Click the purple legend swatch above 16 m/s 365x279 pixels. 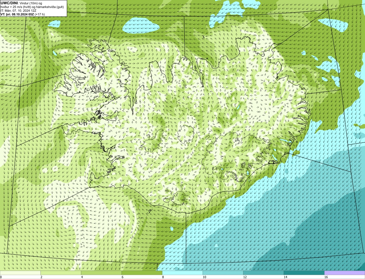[345, 273]
